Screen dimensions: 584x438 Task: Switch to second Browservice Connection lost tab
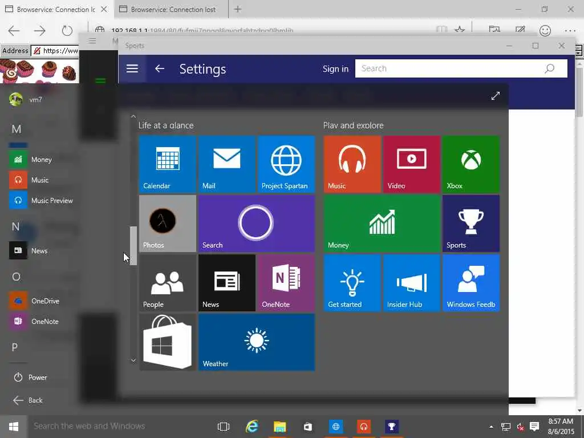[171, 9]
